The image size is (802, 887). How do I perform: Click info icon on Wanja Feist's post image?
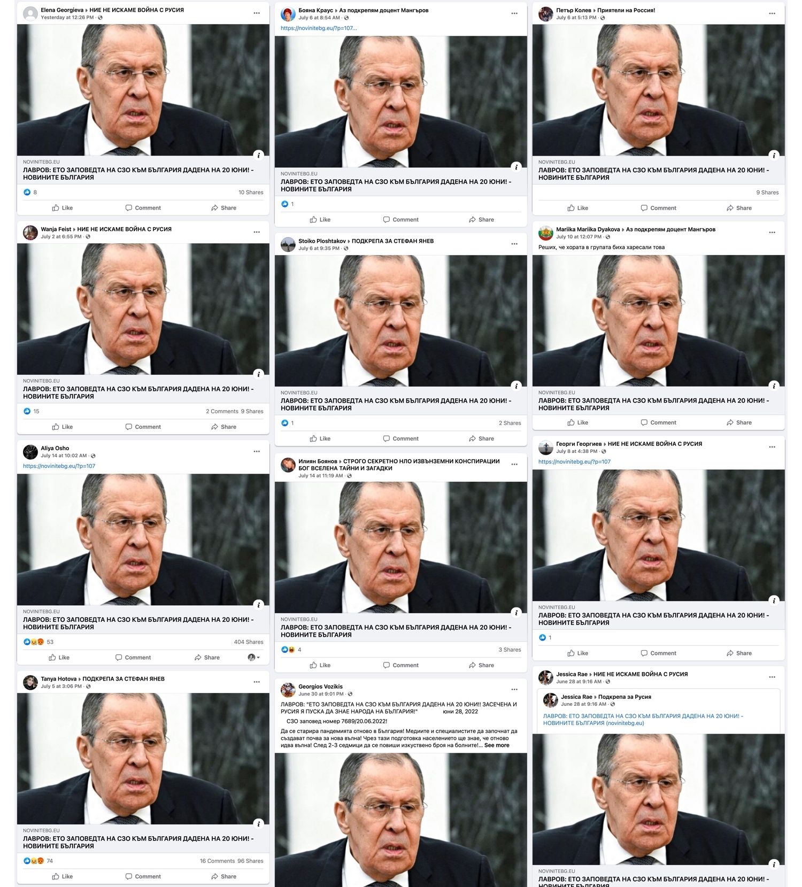pyautogui.click(x=259, y=374)
